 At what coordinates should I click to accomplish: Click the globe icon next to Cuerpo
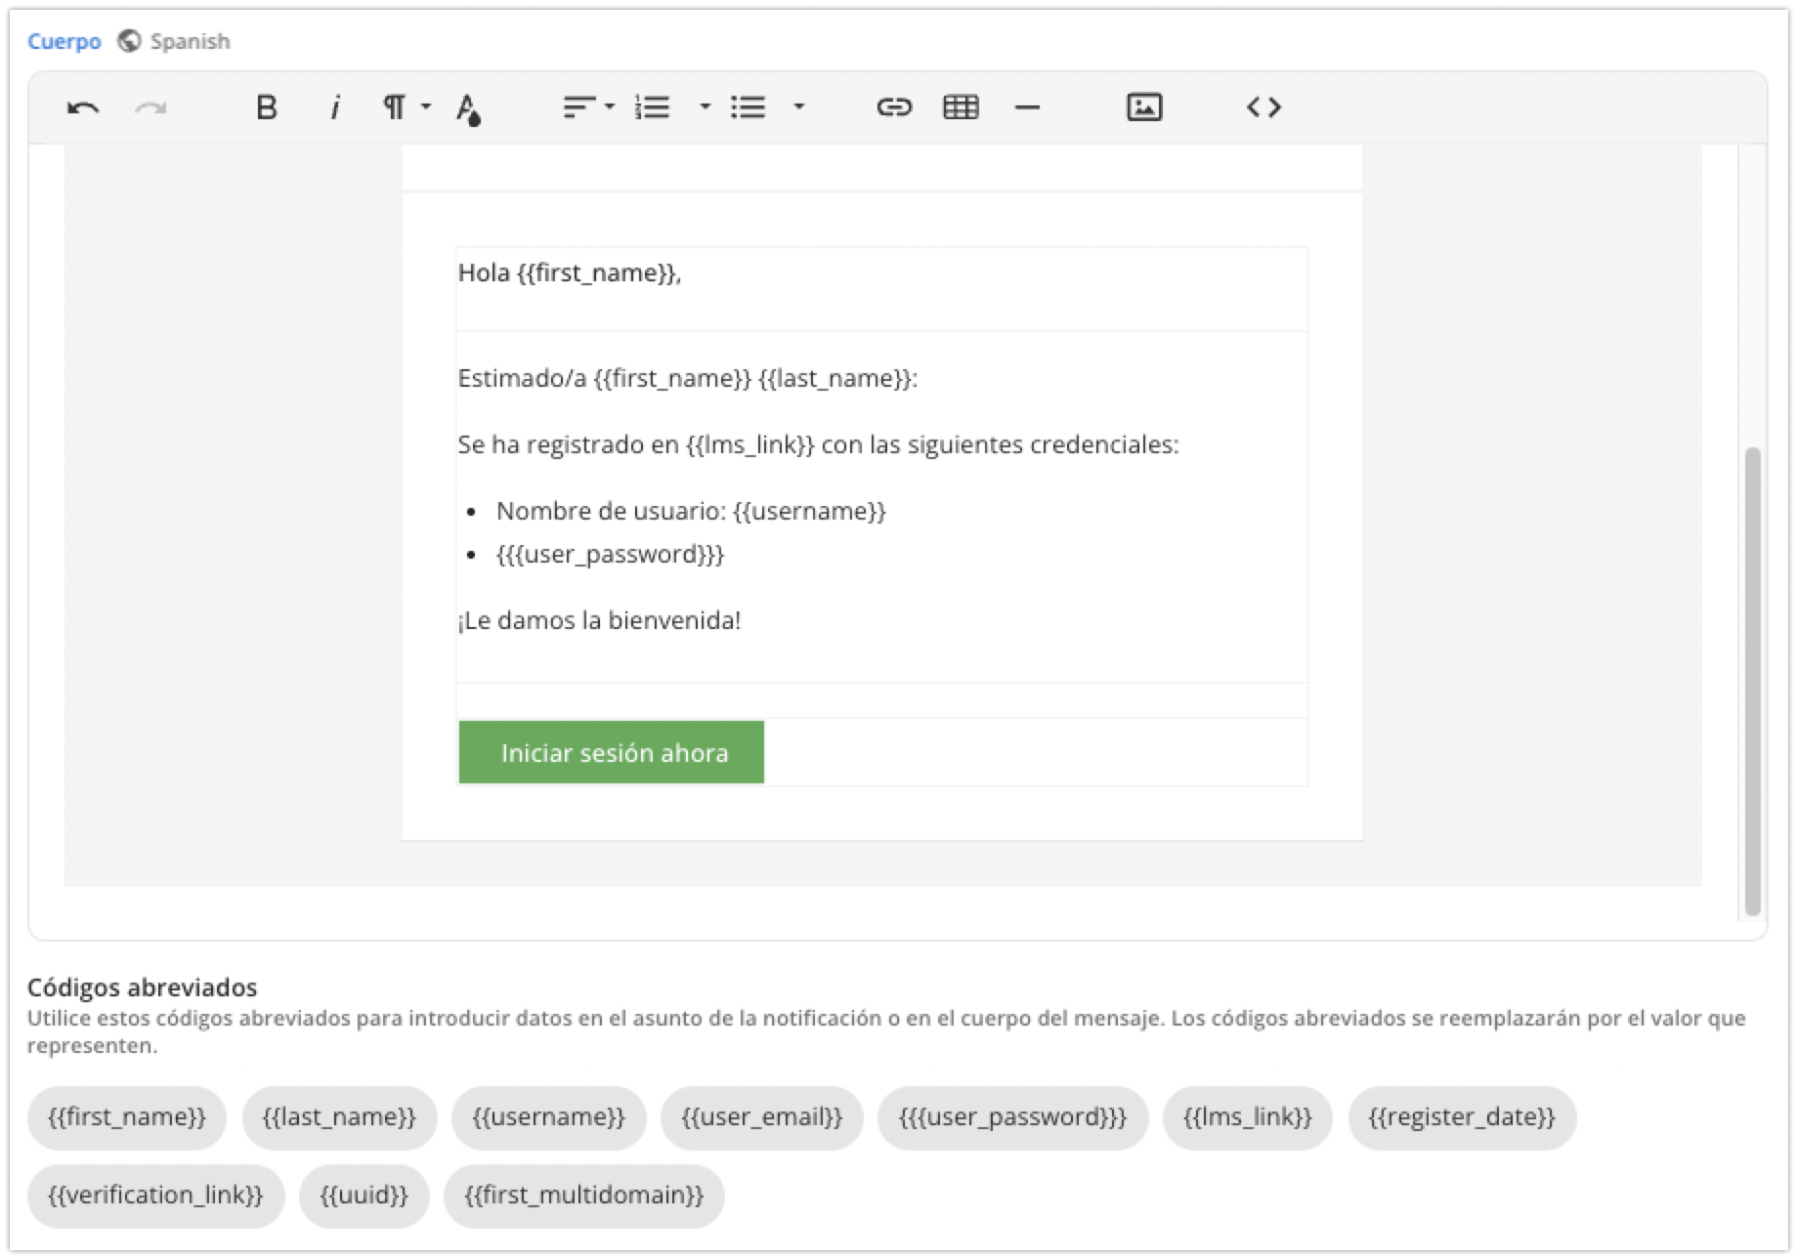click(x=128, y=41)
